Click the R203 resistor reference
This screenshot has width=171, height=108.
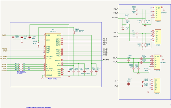[17, 65]
